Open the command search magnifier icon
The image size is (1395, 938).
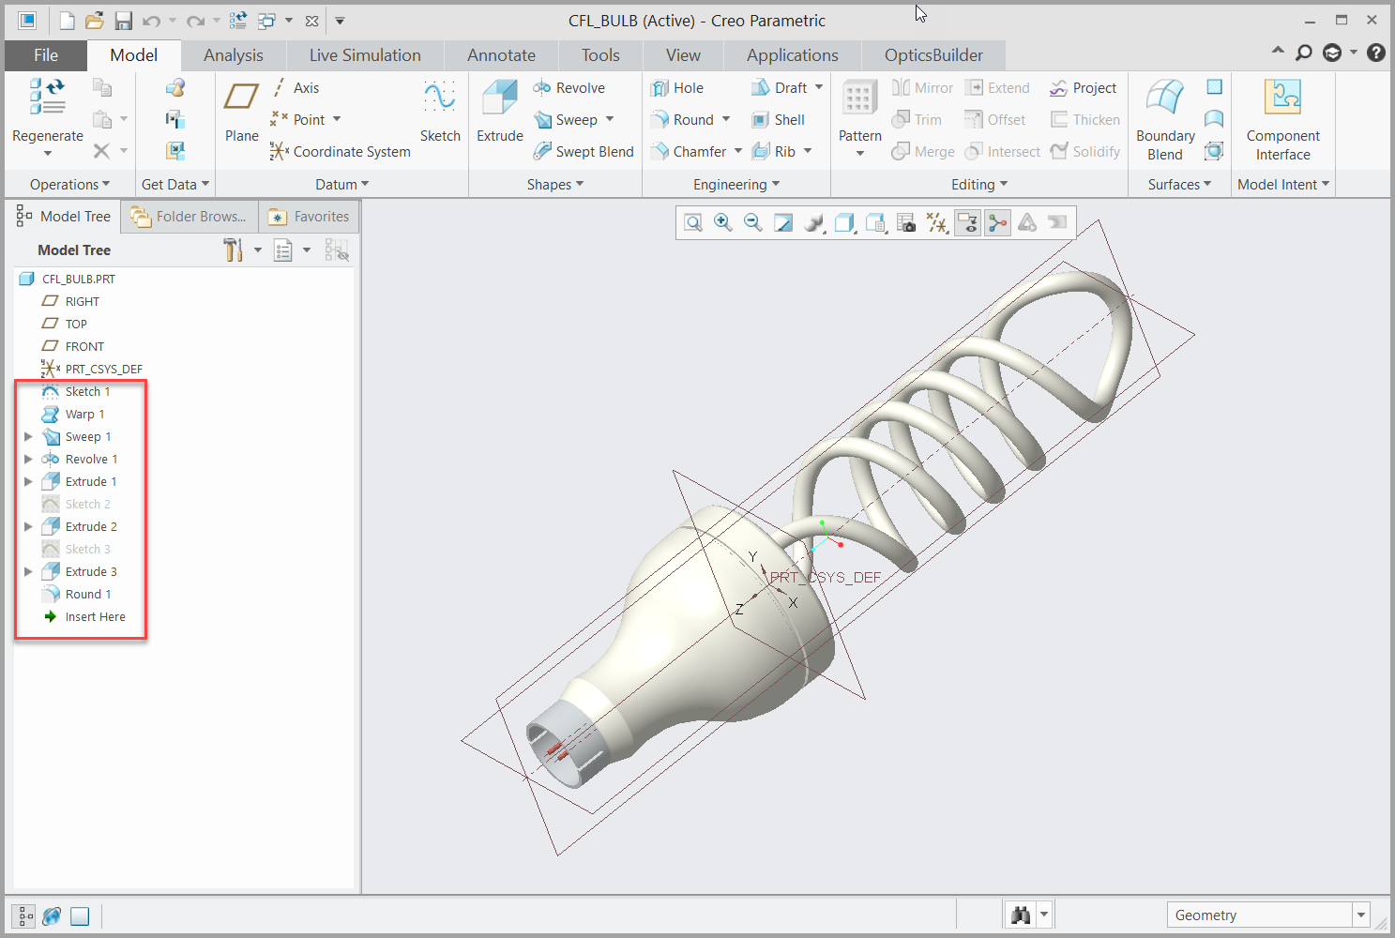[1304, 53]
